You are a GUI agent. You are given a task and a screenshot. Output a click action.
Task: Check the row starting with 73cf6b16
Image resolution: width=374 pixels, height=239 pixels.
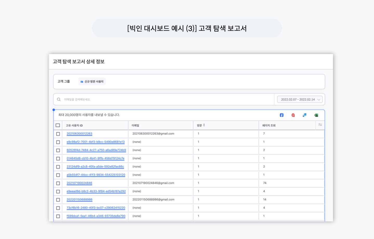58,208
